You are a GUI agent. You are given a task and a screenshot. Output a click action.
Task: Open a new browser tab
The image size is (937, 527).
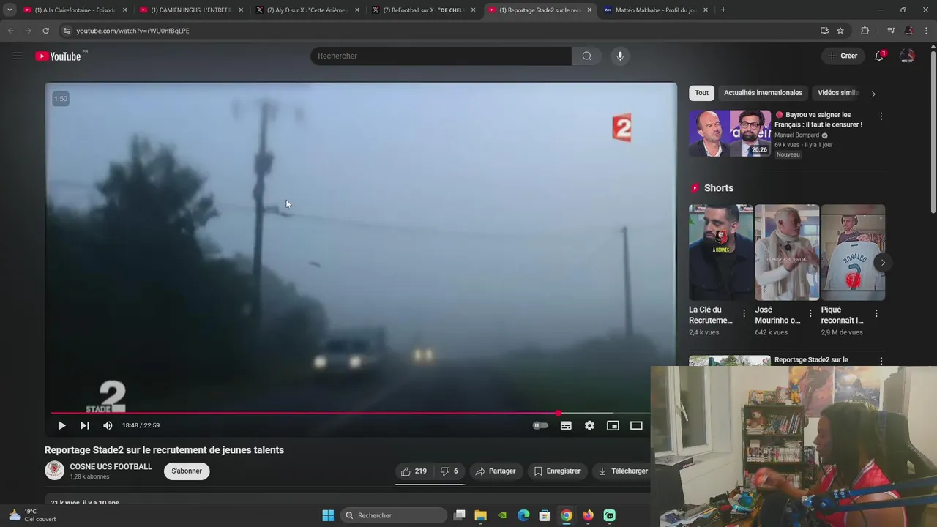click(x=723, y=10)
